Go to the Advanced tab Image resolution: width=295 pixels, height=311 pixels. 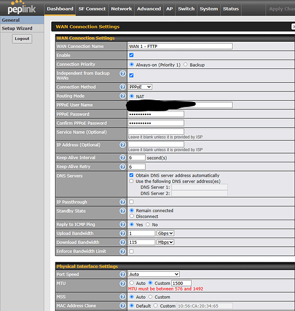click(x=149, y=9)
